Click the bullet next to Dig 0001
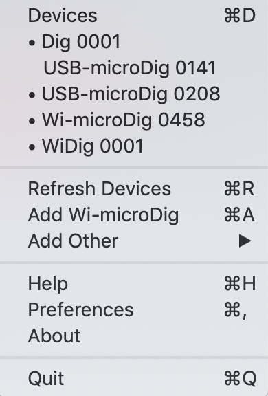The height and width of the screenshot is (396, 268). click(32, 43)
